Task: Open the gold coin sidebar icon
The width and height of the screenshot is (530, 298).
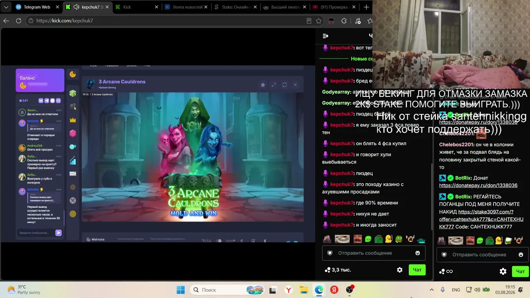Action: (x=73, y=214)
